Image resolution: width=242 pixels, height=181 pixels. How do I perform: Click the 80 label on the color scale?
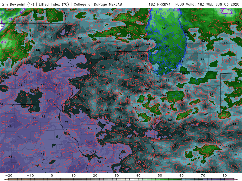225,176
